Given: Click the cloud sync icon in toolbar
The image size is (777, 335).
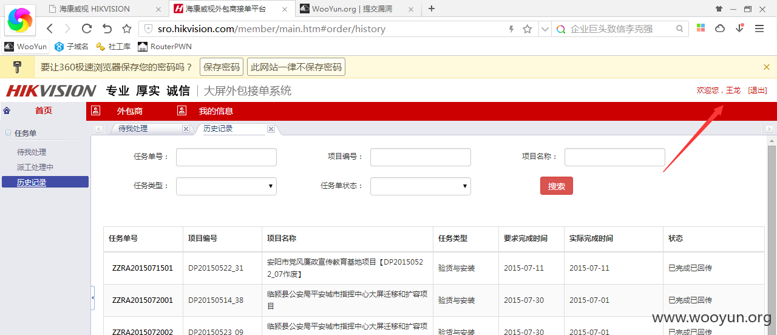Looking at the screenshot, I should (x=720, y=29).
